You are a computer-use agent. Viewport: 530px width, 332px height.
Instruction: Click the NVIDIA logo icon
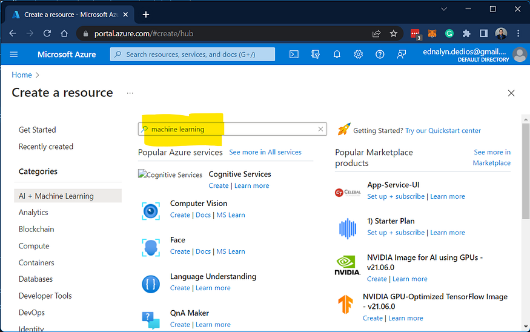348,265
